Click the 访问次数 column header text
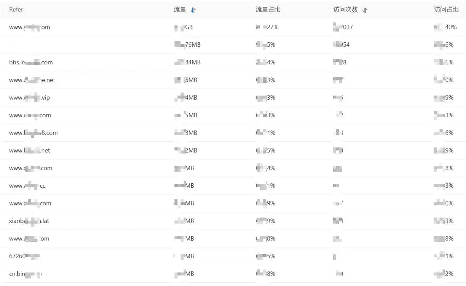Image resolution: width=466 pixels, height=286 pixels. 346,9
